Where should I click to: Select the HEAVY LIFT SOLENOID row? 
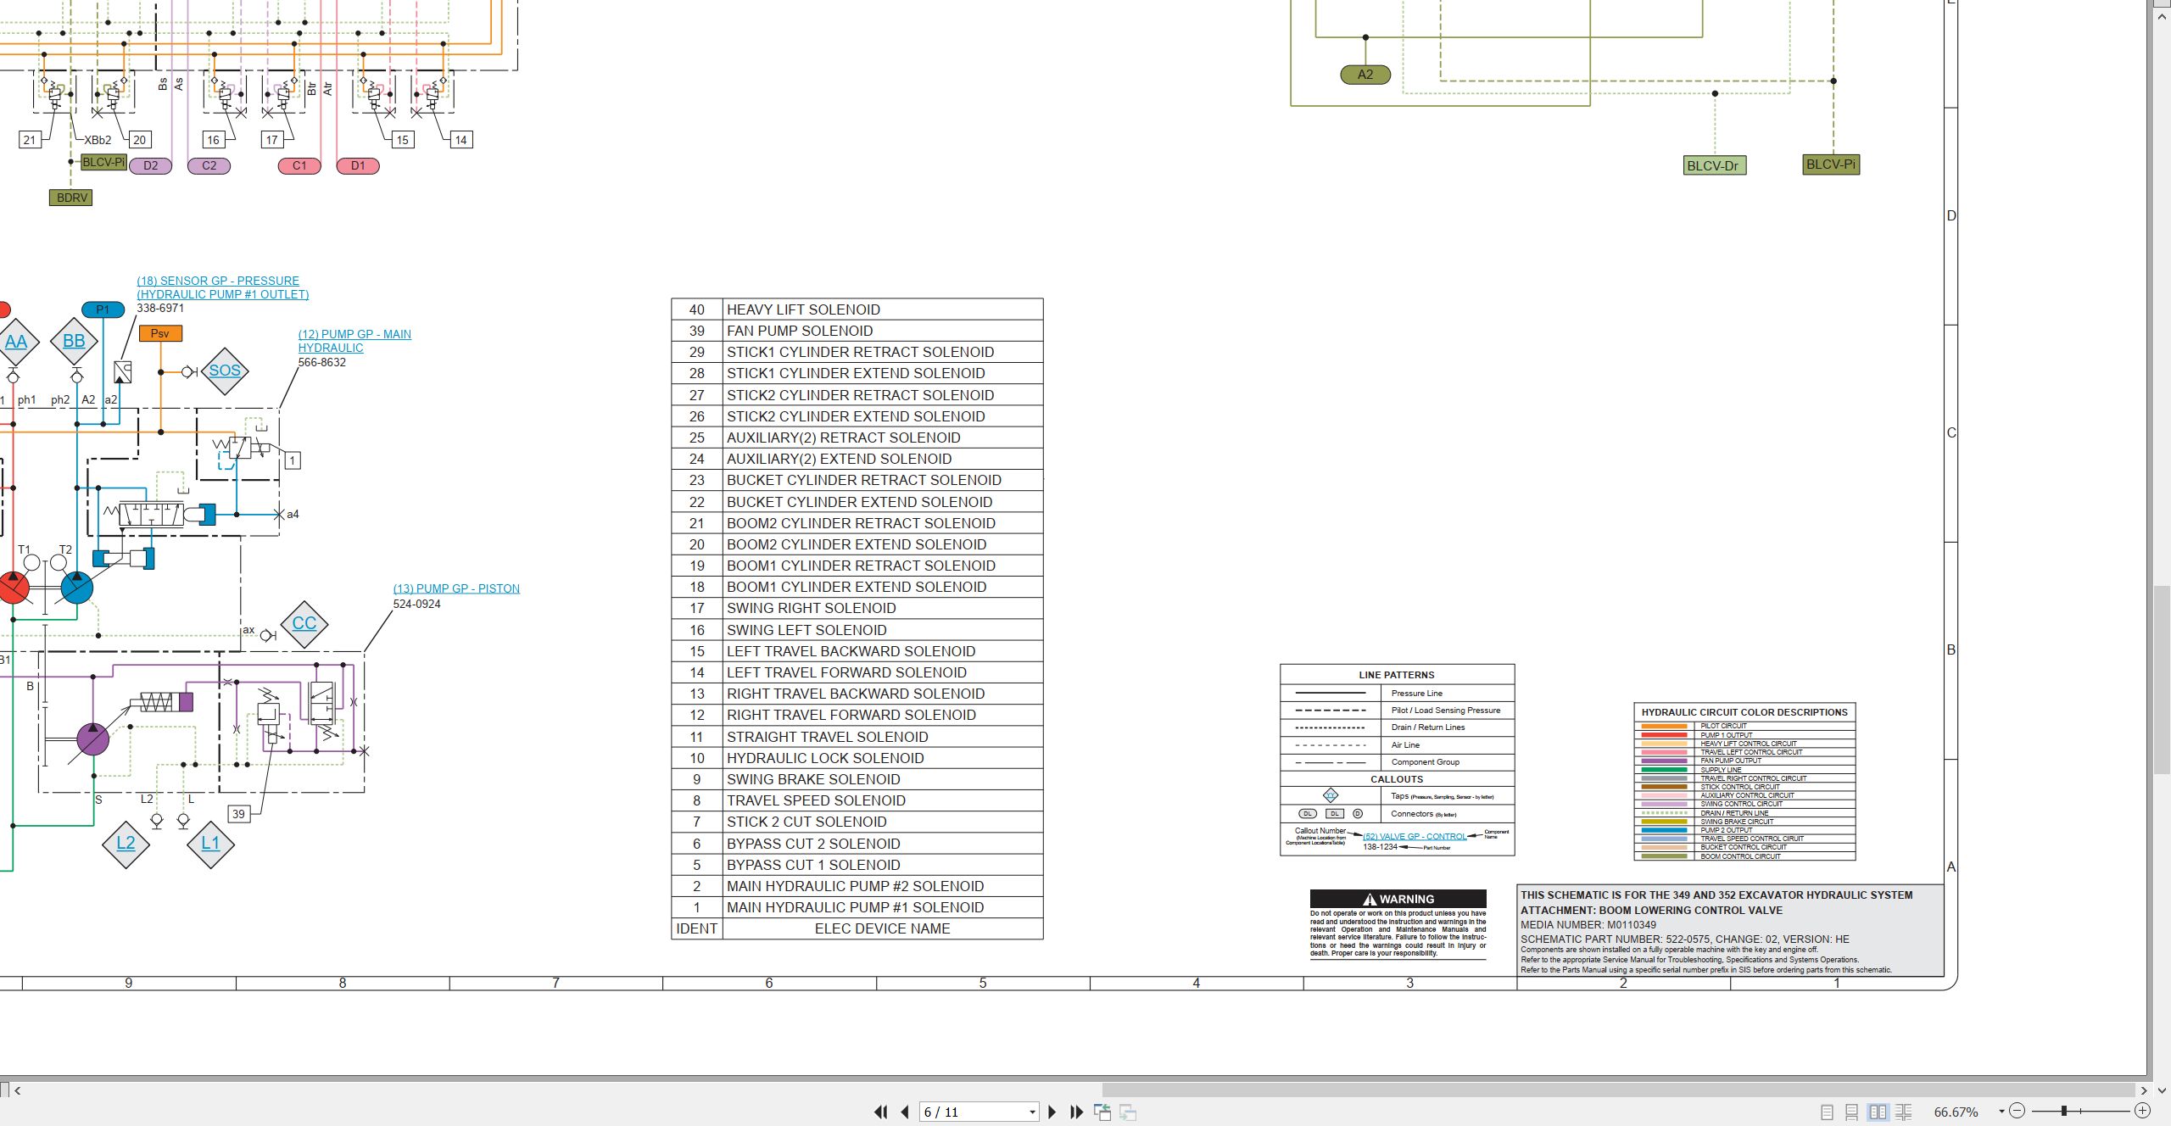click(x=857, y=309)
